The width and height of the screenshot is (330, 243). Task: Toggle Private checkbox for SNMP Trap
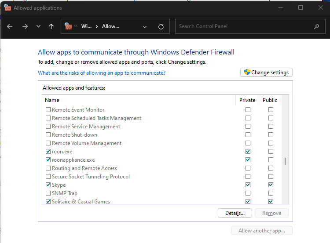click(248, 193)
